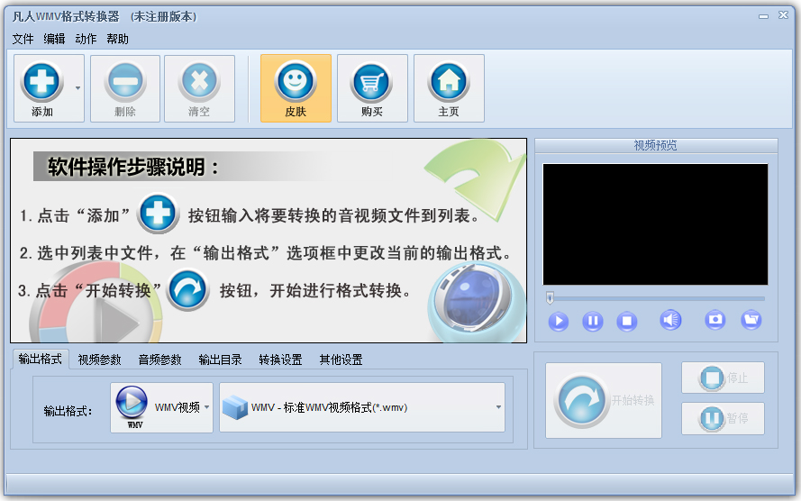Open the 编辑 menu
Screen dimensions: 801x501
coord(54,39)
